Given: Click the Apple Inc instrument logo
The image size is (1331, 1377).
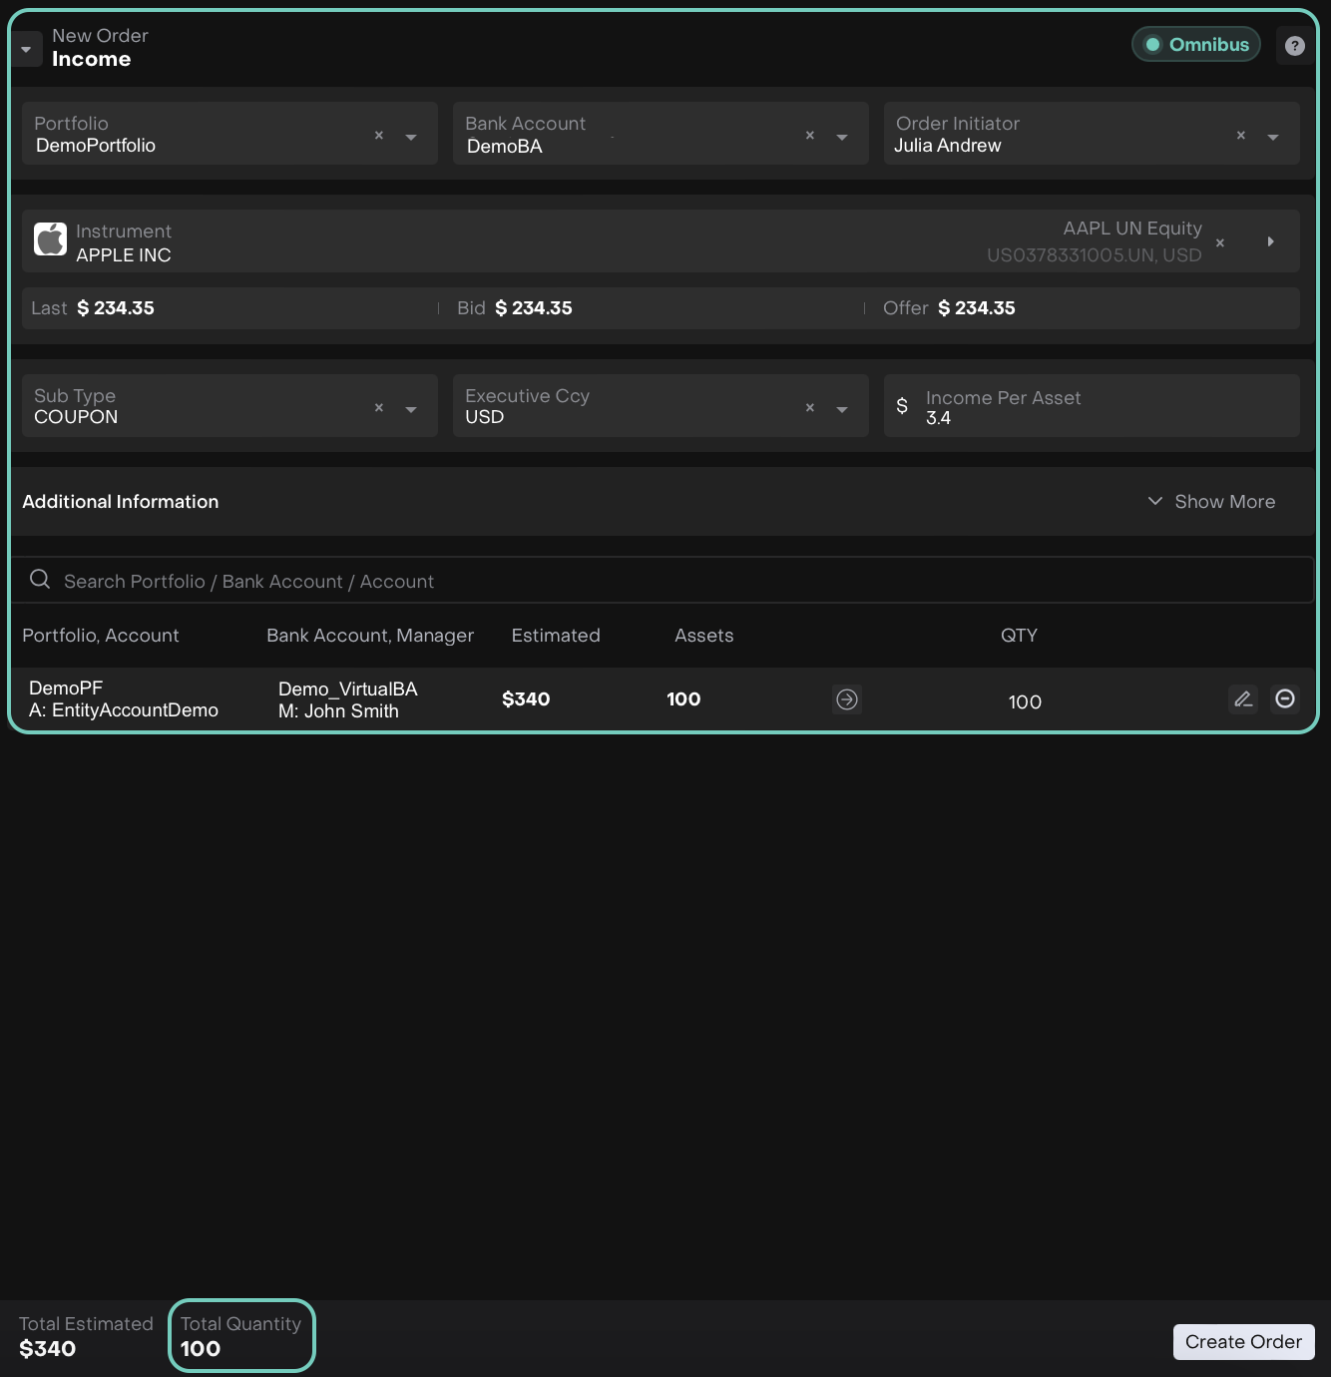Looking at the screenshot, I should [x=51, y=240].
